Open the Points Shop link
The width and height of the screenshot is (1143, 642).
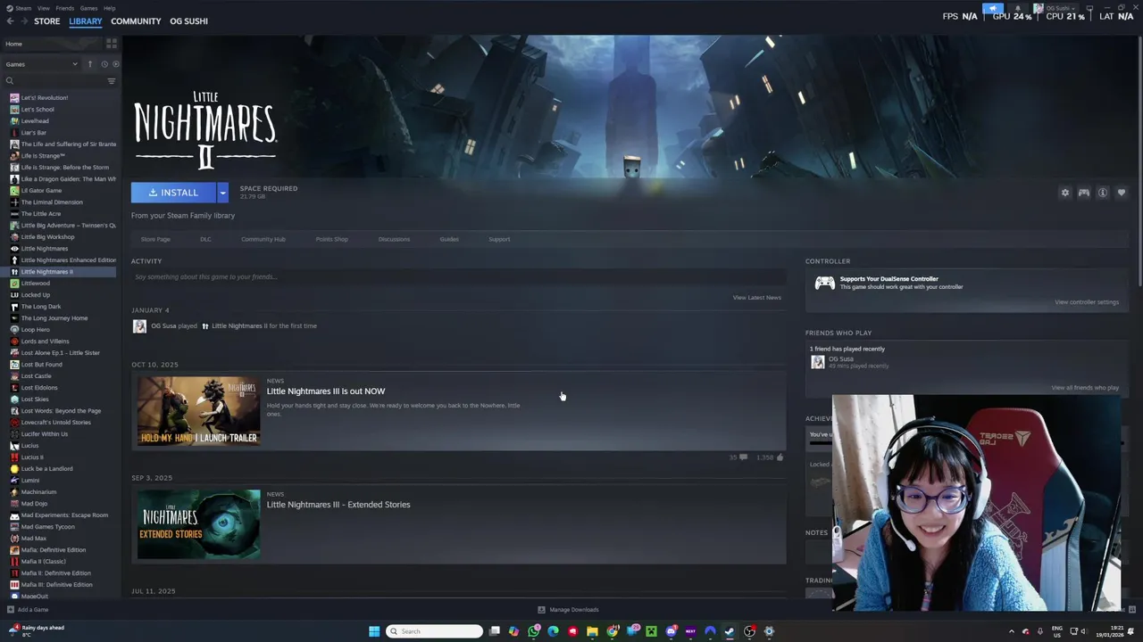click(331, 239)
